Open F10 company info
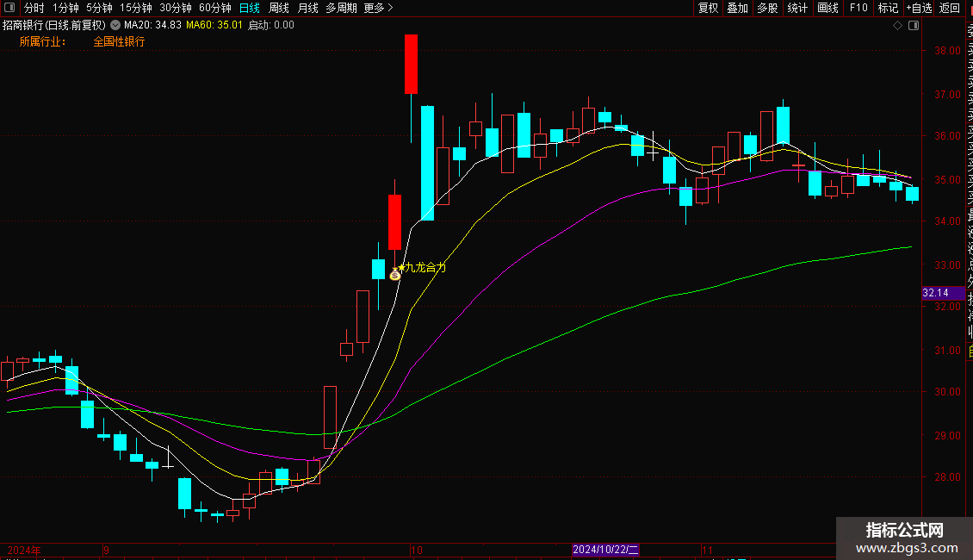This screenshot has width=973, height=560. (858, 8)
